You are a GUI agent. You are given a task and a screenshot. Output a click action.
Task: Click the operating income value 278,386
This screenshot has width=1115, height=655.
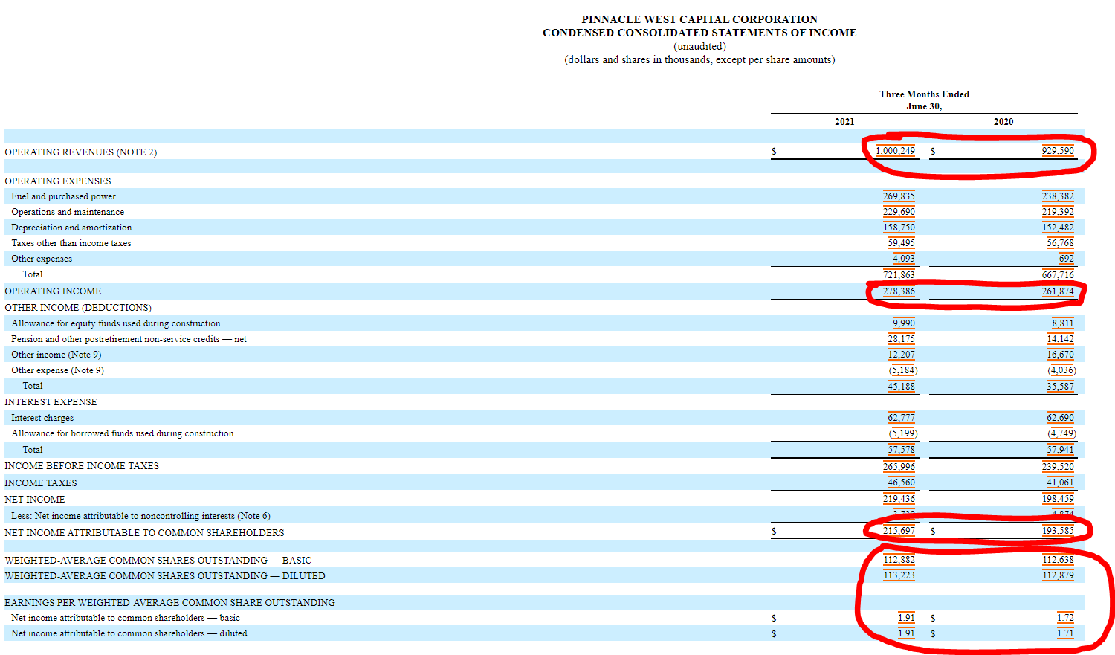click(x=899, y=291)
